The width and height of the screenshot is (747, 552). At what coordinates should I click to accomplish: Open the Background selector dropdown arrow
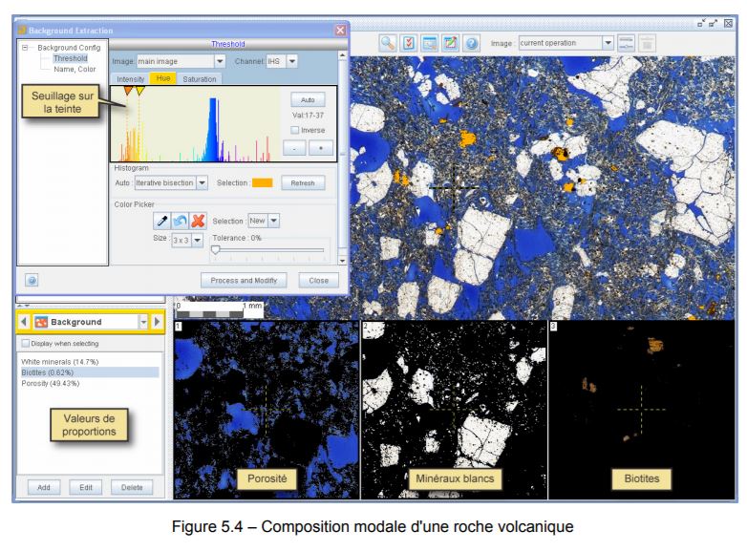point(143,322)
